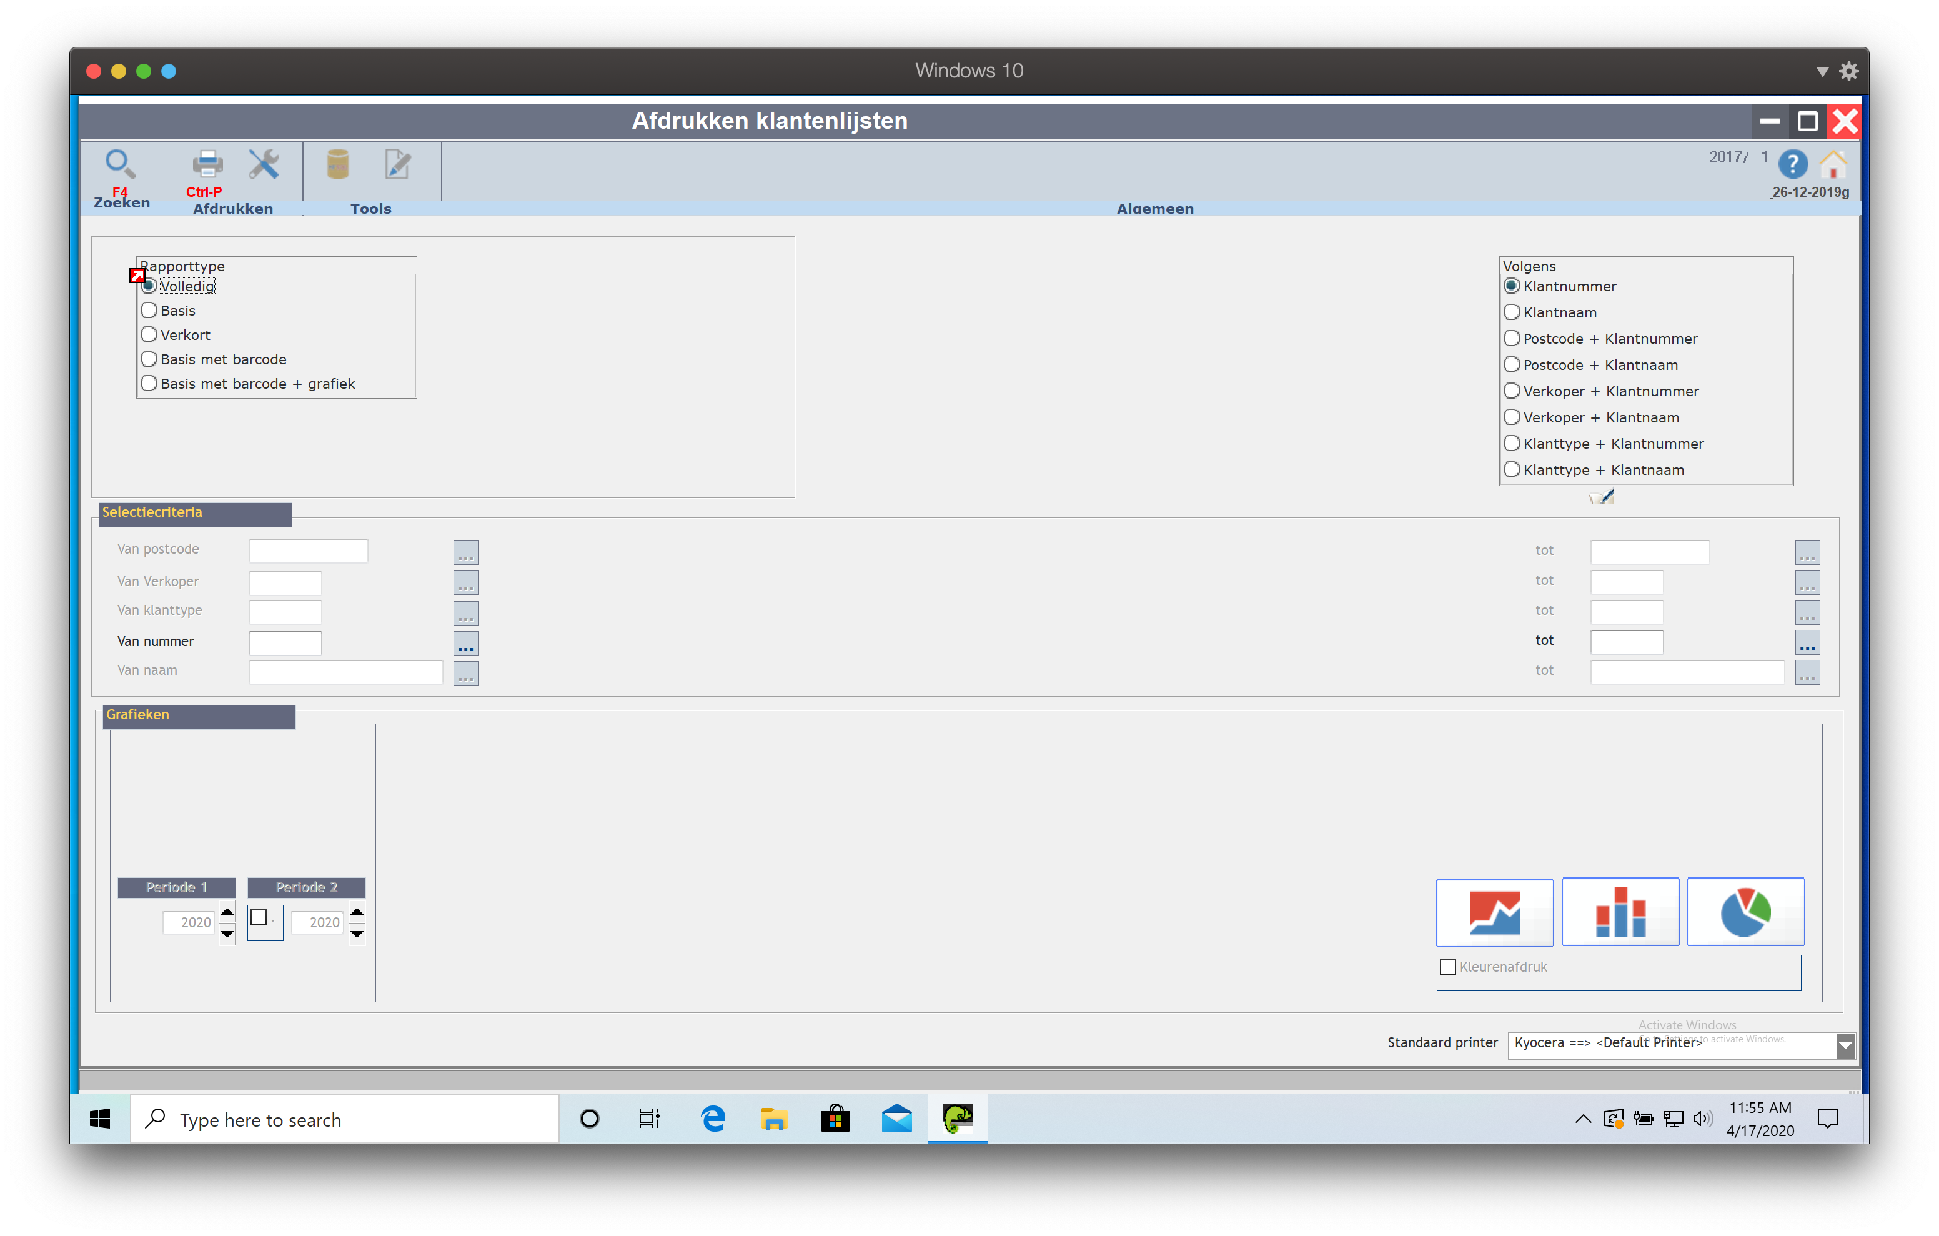
Task: Click the home house icon
Action: (1833, 165)
